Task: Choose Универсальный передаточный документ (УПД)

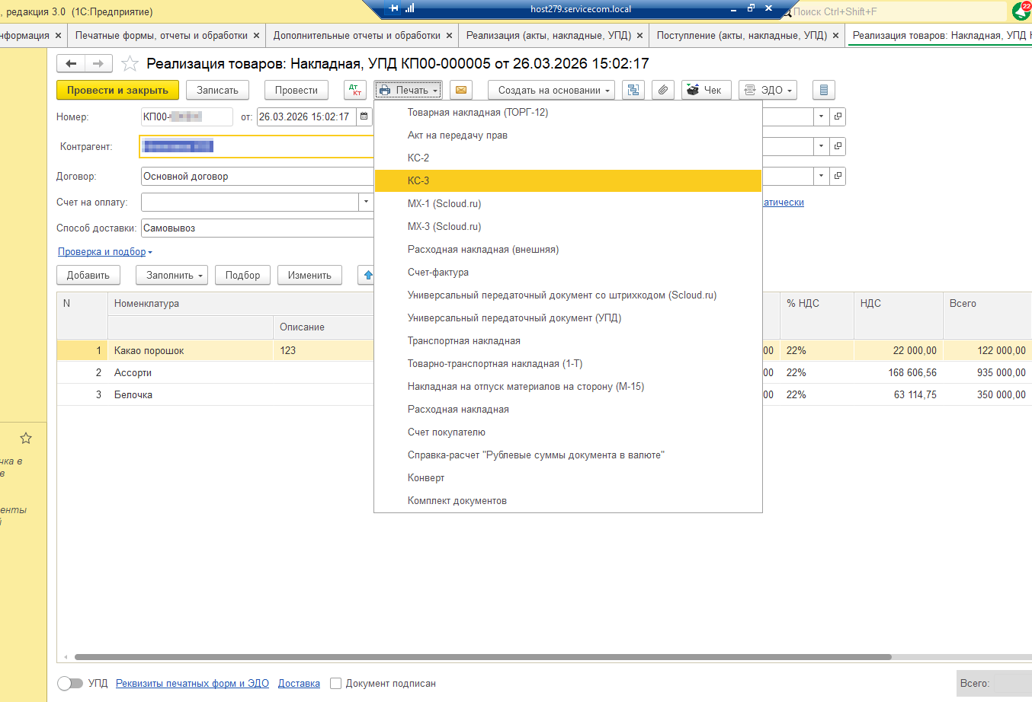Action: [568, 317]
